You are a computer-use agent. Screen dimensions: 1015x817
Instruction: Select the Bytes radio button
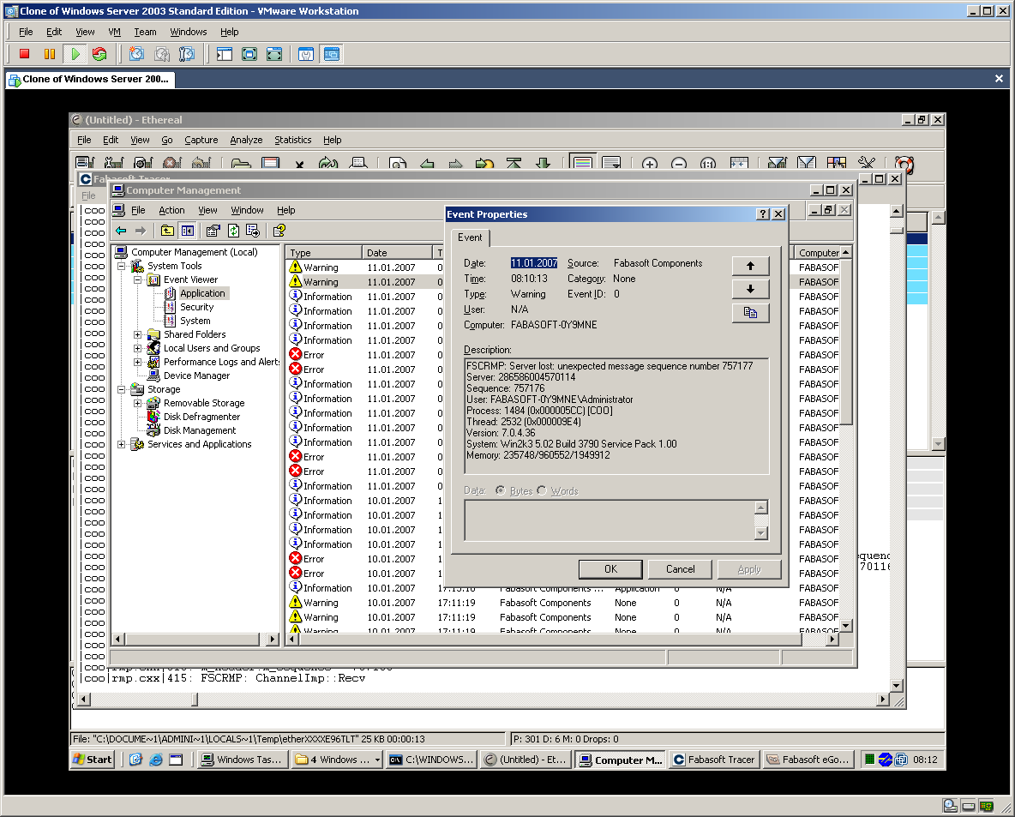click(501, 490)
